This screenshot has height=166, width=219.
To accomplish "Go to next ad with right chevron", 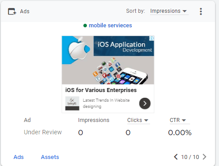I will click(205, 157).
